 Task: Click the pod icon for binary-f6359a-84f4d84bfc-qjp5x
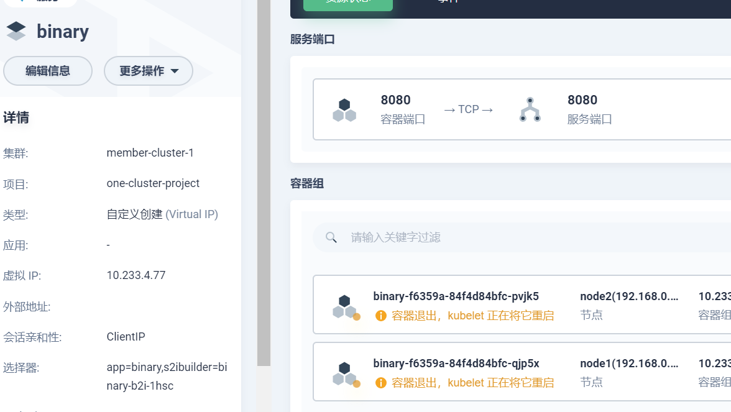point(344,372)
